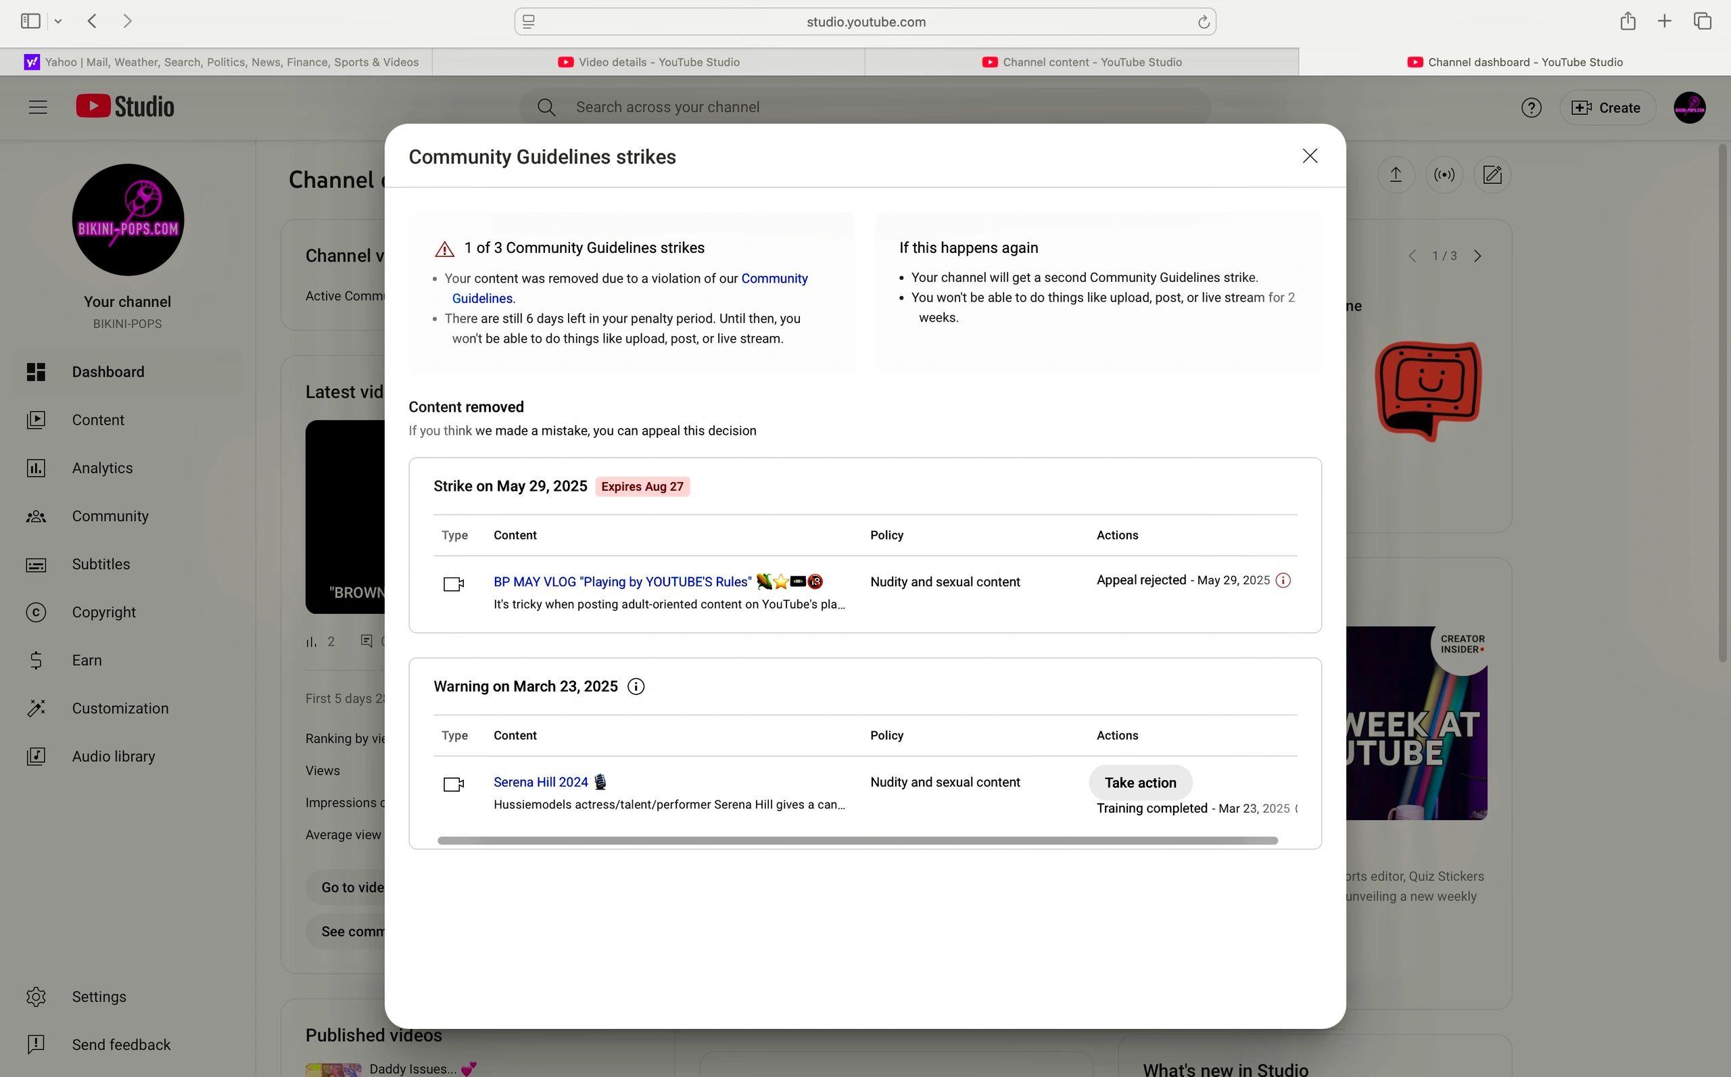This screenshot has width=1731, height=1077.
Task: Open the account avatar in top right
Action: [x=1689, y=107]
